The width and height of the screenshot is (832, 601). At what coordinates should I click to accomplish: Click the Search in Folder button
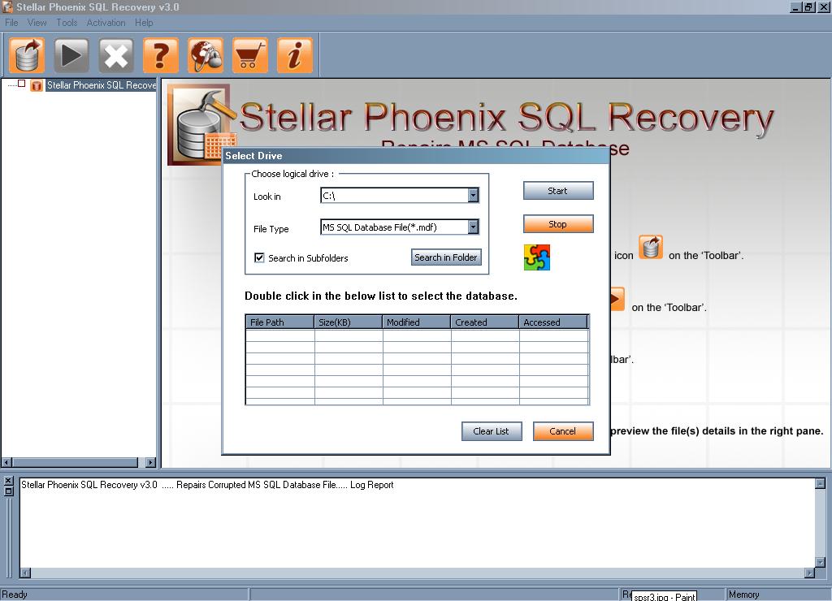[x=446, y=257]
